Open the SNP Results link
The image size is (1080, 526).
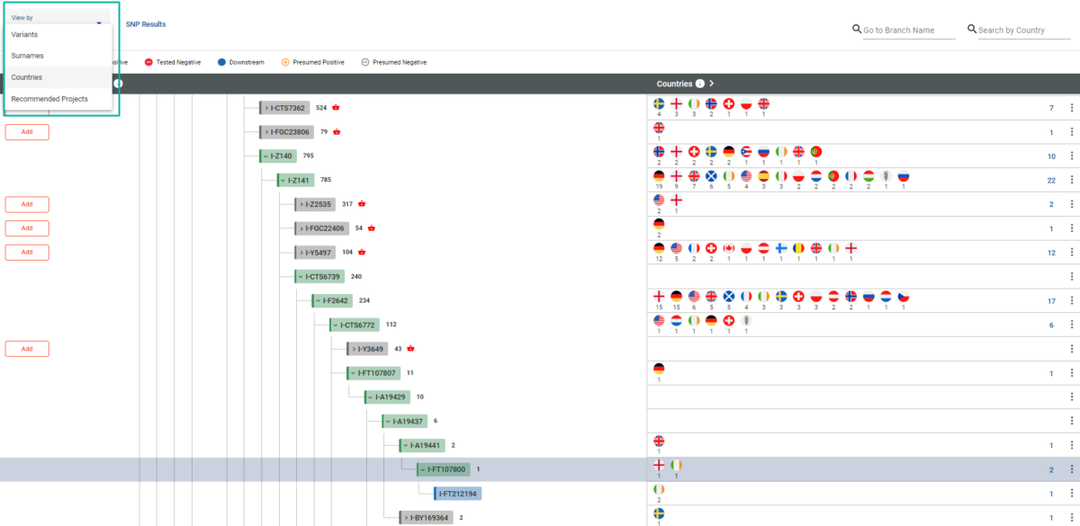coord(145,23)
